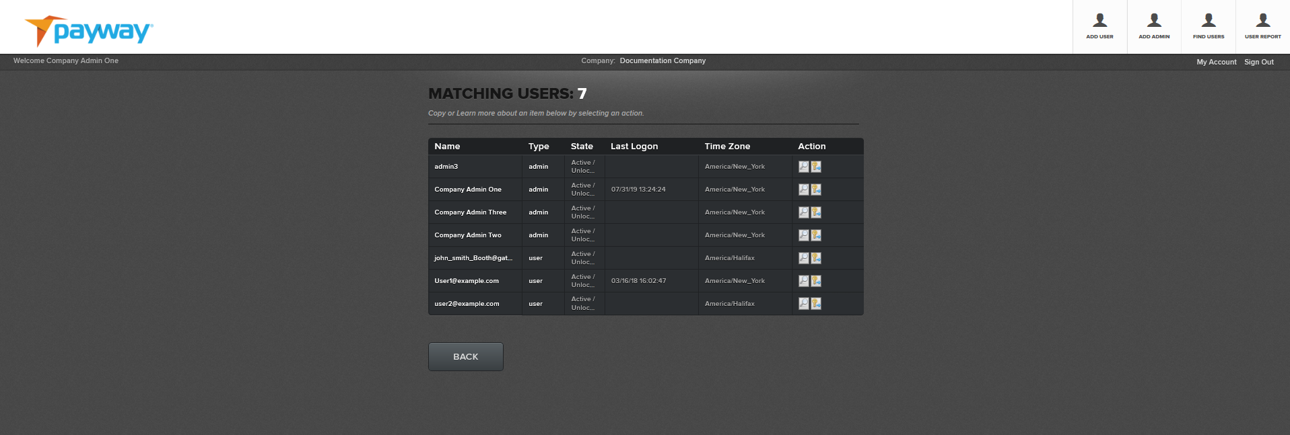Click magnifier icon in user2@example.com row
1290x435 pixels.
click(803, 304)
